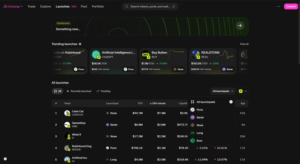Viewport: 300px width, 164px height.
Task: Click the $45.7M FDV value
Action: pos(137,113)
